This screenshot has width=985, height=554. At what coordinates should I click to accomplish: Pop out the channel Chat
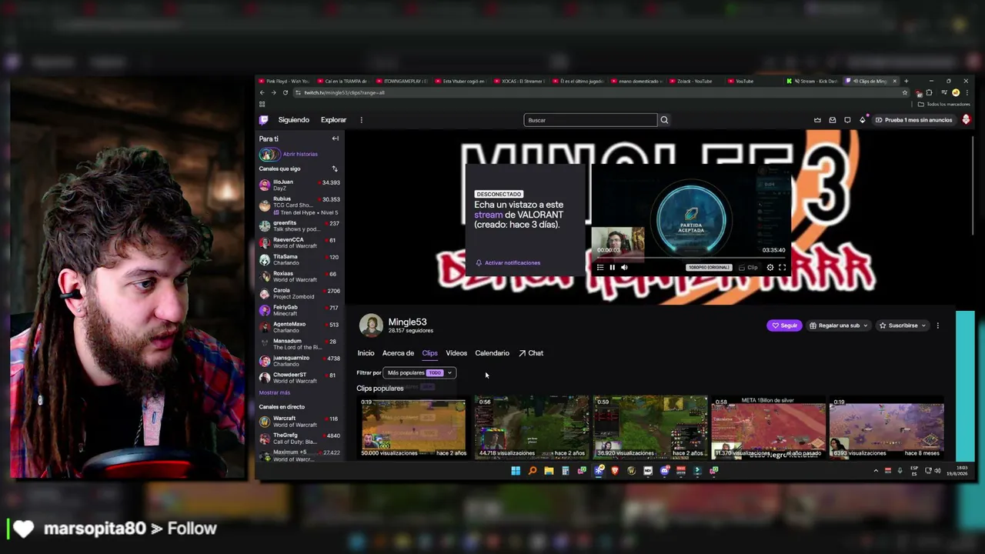coord(531,353)
